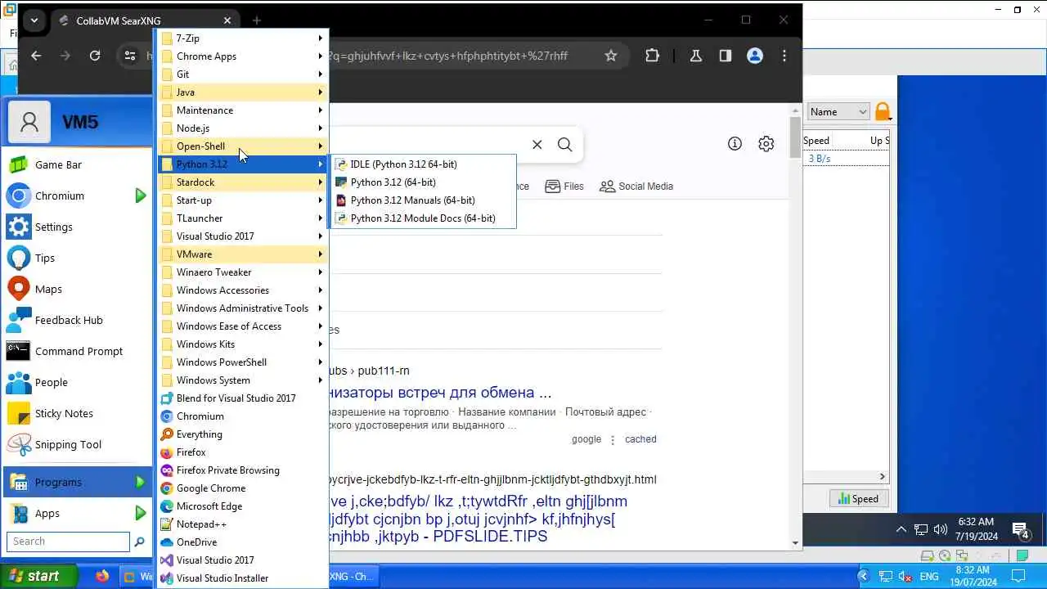1047x589 pixels.
Task: Expand the Open-Shell folder
Action: [x=242, y=146]
